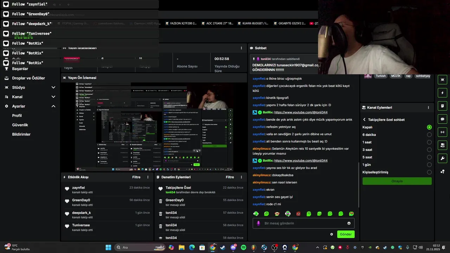This screenshot has width=450, height=253.
Task: Select the 3 saat radio option
Action: [429, 150]
